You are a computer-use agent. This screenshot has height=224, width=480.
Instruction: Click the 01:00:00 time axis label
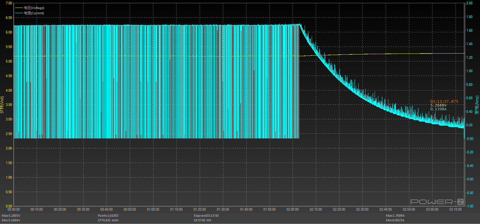pos(153,209)
